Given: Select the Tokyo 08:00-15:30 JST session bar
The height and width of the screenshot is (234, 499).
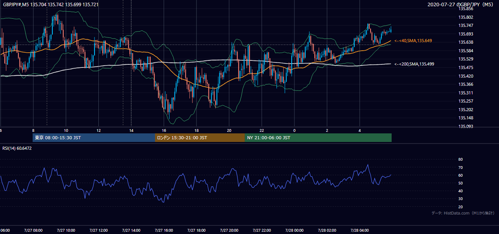Looking at the screenshot, I should point(94,138).
